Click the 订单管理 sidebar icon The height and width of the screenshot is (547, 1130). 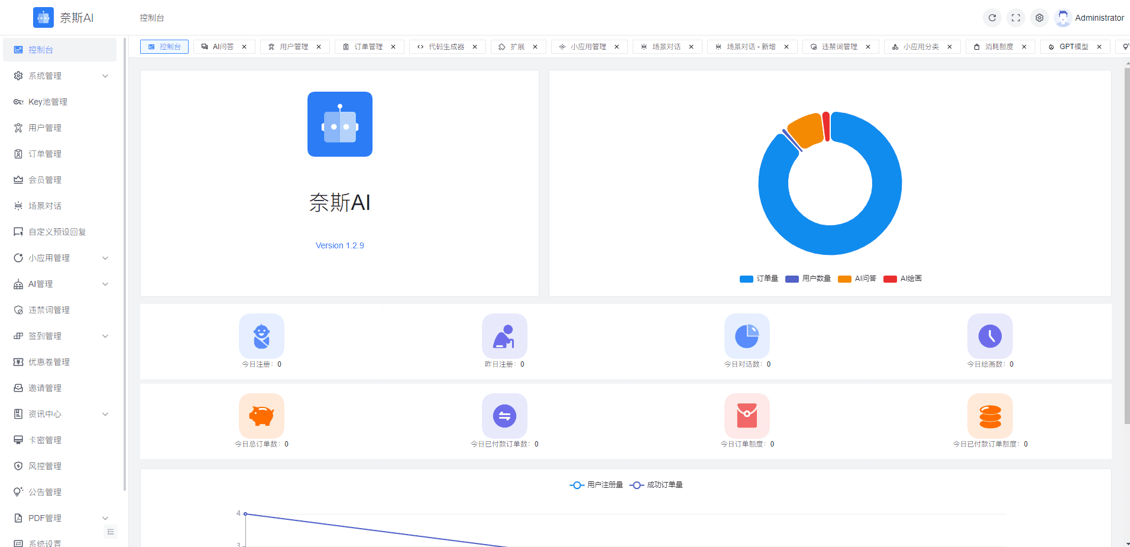click(18, 154)
